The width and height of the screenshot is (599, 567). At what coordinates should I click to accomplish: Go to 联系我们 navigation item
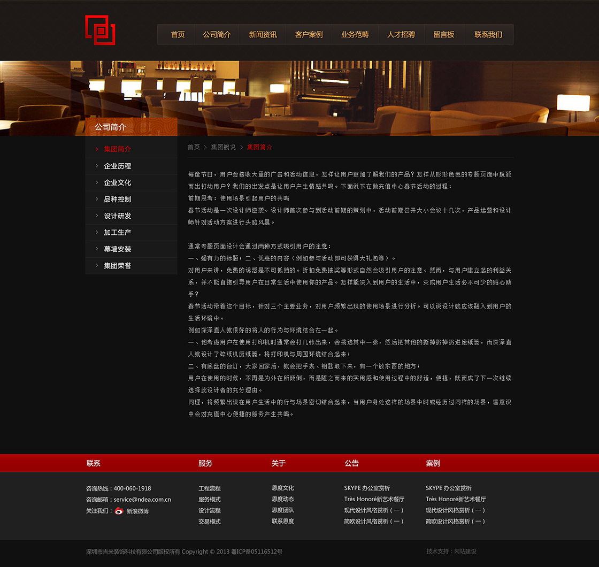point(488,34)
